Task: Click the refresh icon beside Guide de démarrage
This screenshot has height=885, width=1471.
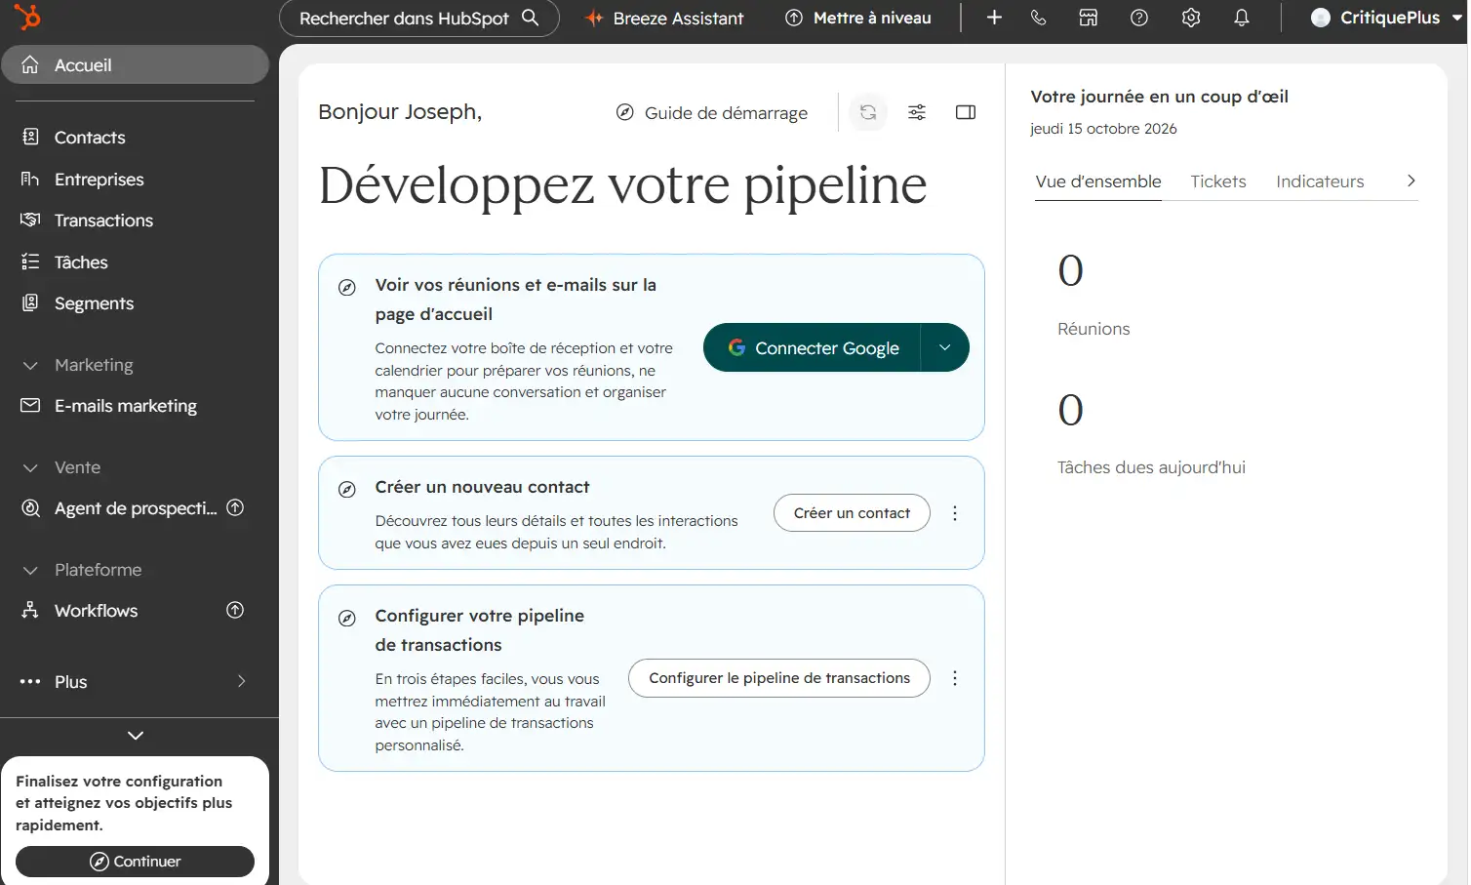Action: (868, 112)
